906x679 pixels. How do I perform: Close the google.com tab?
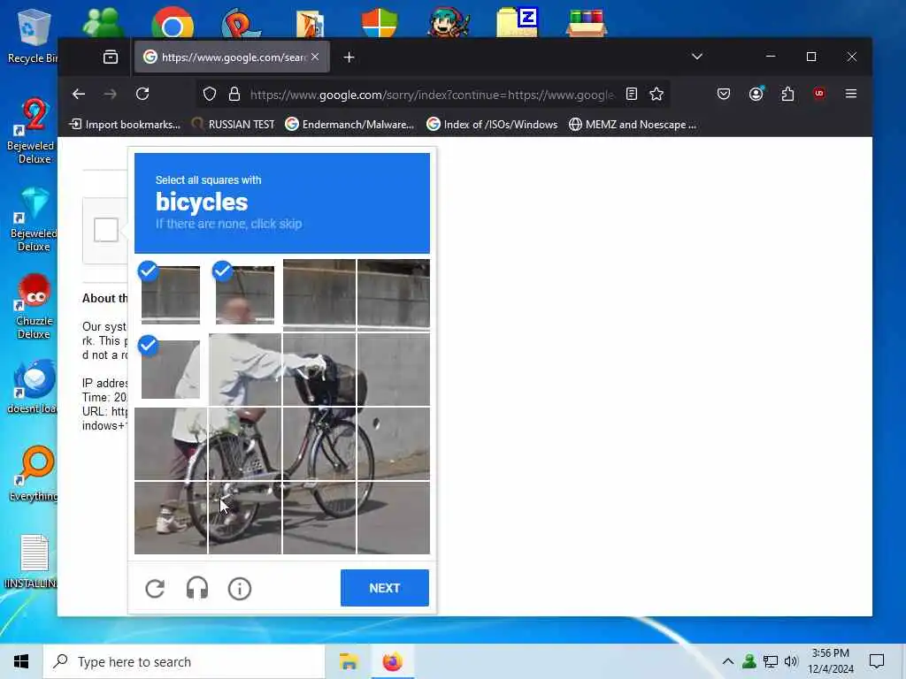click(x=315, y=57)
